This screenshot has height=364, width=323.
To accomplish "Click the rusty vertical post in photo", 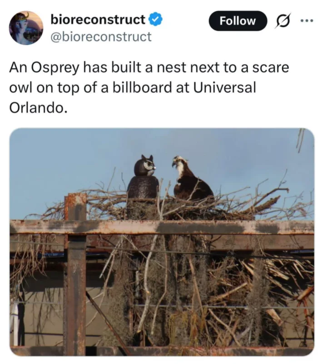I will (x=75, y=274).
